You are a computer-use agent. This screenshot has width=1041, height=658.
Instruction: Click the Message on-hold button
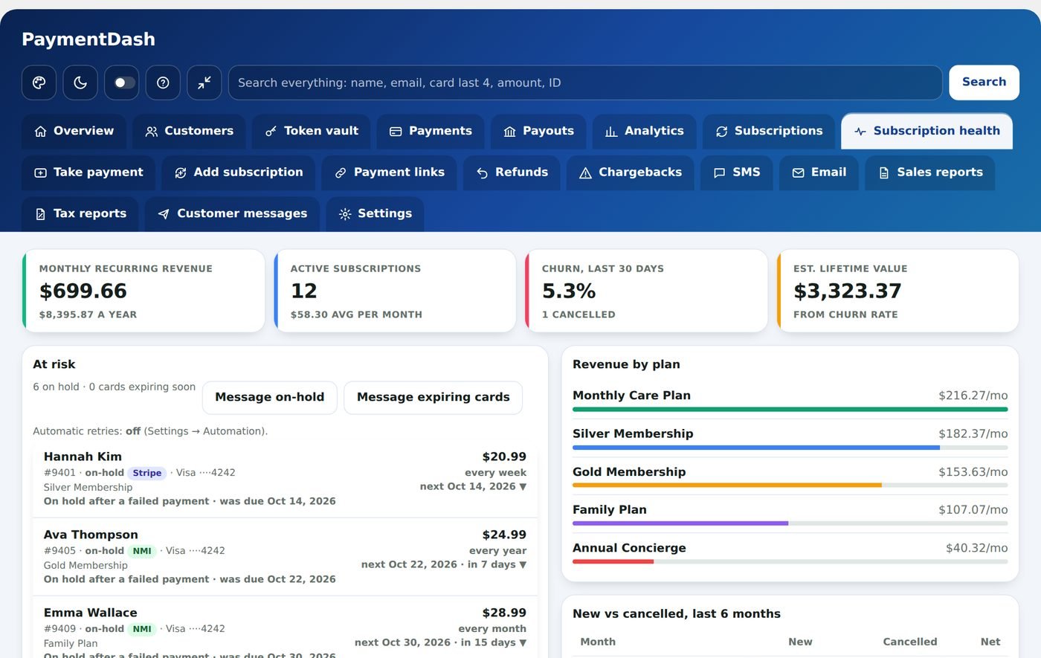tap(269, 398)
